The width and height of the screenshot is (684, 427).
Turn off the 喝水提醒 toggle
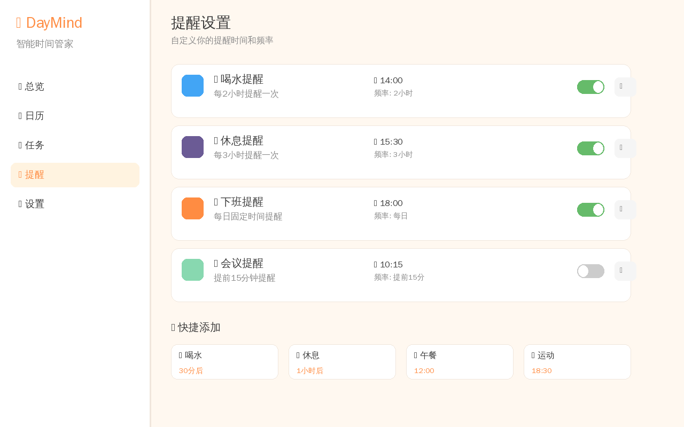590,87
